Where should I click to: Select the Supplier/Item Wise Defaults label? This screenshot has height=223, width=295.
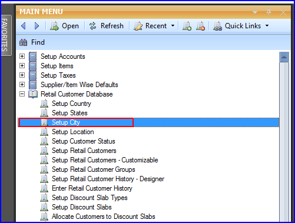coord(79,85)
